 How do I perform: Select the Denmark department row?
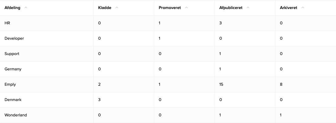pyautogui.click(x=13, y=100)
